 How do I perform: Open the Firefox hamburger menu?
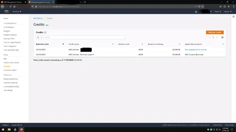(233, 7)
